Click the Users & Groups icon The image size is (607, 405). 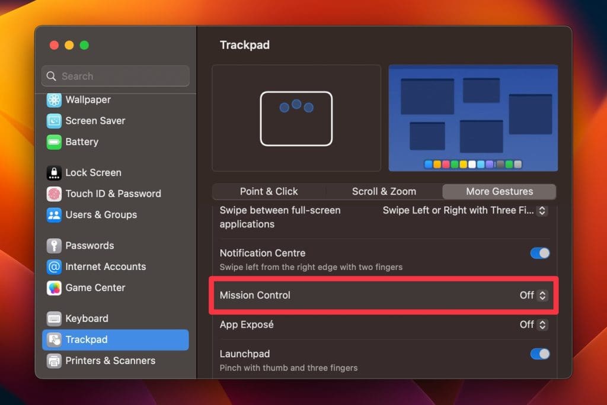[x=54, y=215]
